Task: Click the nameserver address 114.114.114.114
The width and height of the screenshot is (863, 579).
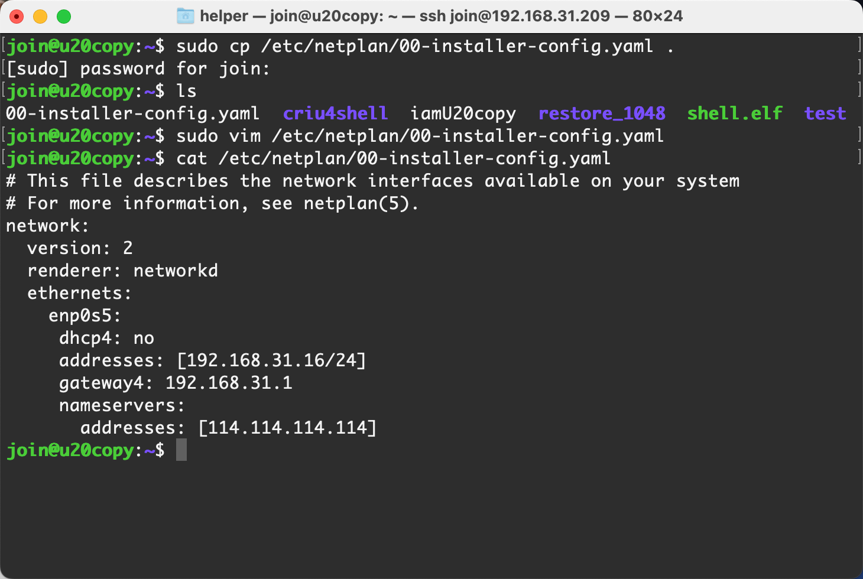Action: (x=287, y=428)
